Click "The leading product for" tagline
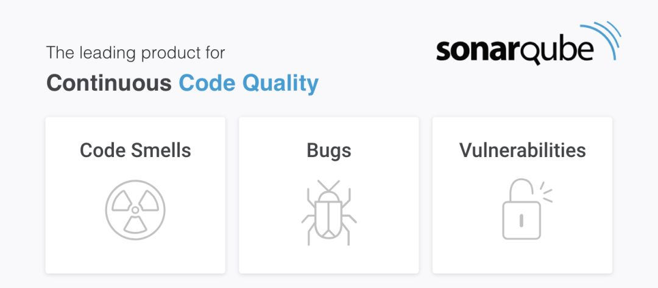The height and width of the screenshot is (288, 658). pyautogui.click(x=135, y=53)
